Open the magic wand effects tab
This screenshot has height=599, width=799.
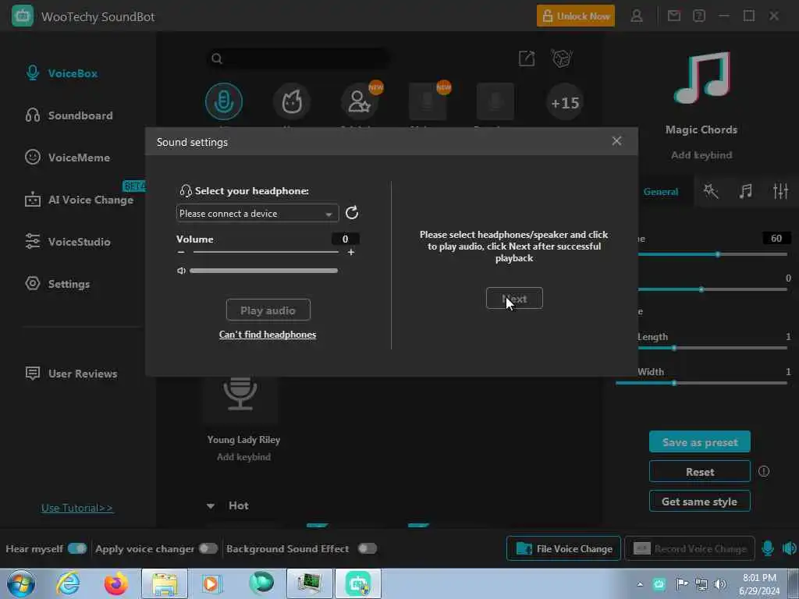710,191
